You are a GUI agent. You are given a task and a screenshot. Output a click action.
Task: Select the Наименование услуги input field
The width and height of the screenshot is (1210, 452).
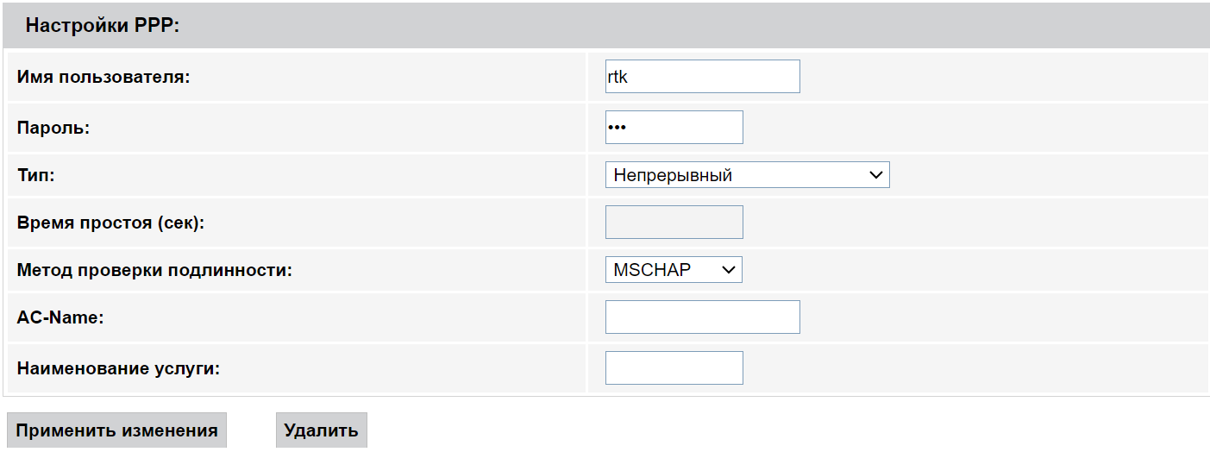click(x=674, y=367)
